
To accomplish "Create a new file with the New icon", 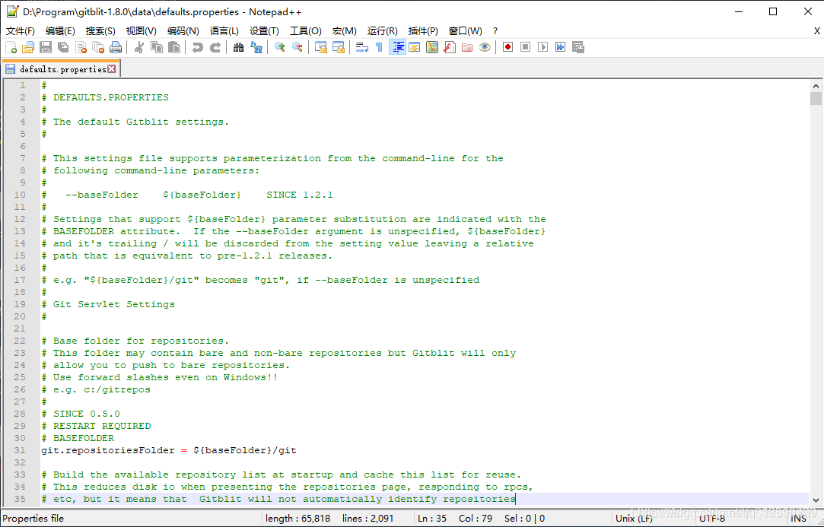I will coord(11,47).
